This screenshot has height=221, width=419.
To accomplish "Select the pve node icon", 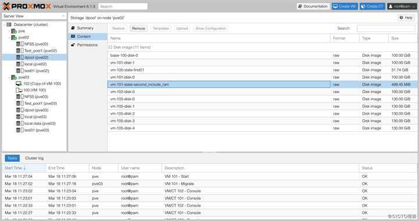I will pyautogui.click(x=14, y=31).
